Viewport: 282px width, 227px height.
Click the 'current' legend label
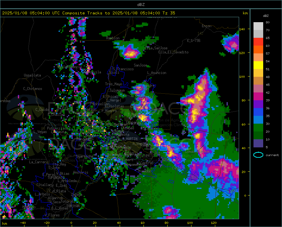point(272,155)
